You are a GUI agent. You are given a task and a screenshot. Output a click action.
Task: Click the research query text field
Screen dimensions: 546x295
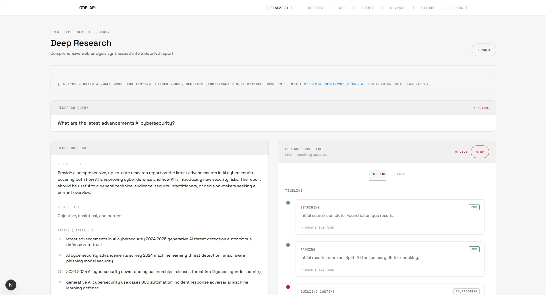pos(273,123)
